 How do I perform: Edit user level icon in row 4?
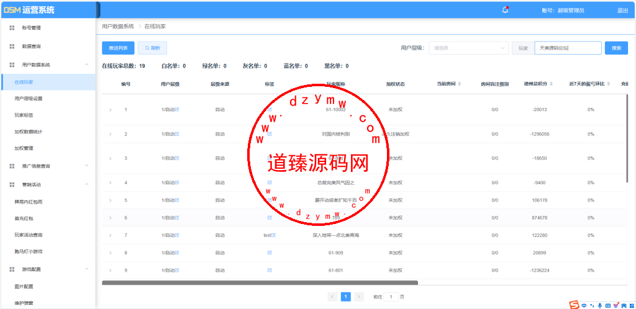[177, 182]
